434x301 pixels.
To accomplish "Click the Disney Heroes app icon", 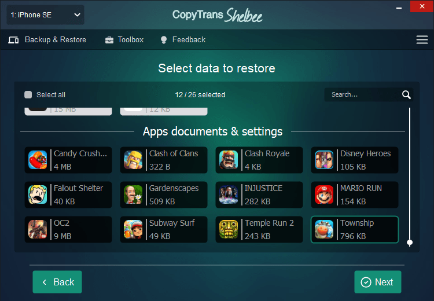I will click(324, 160).
